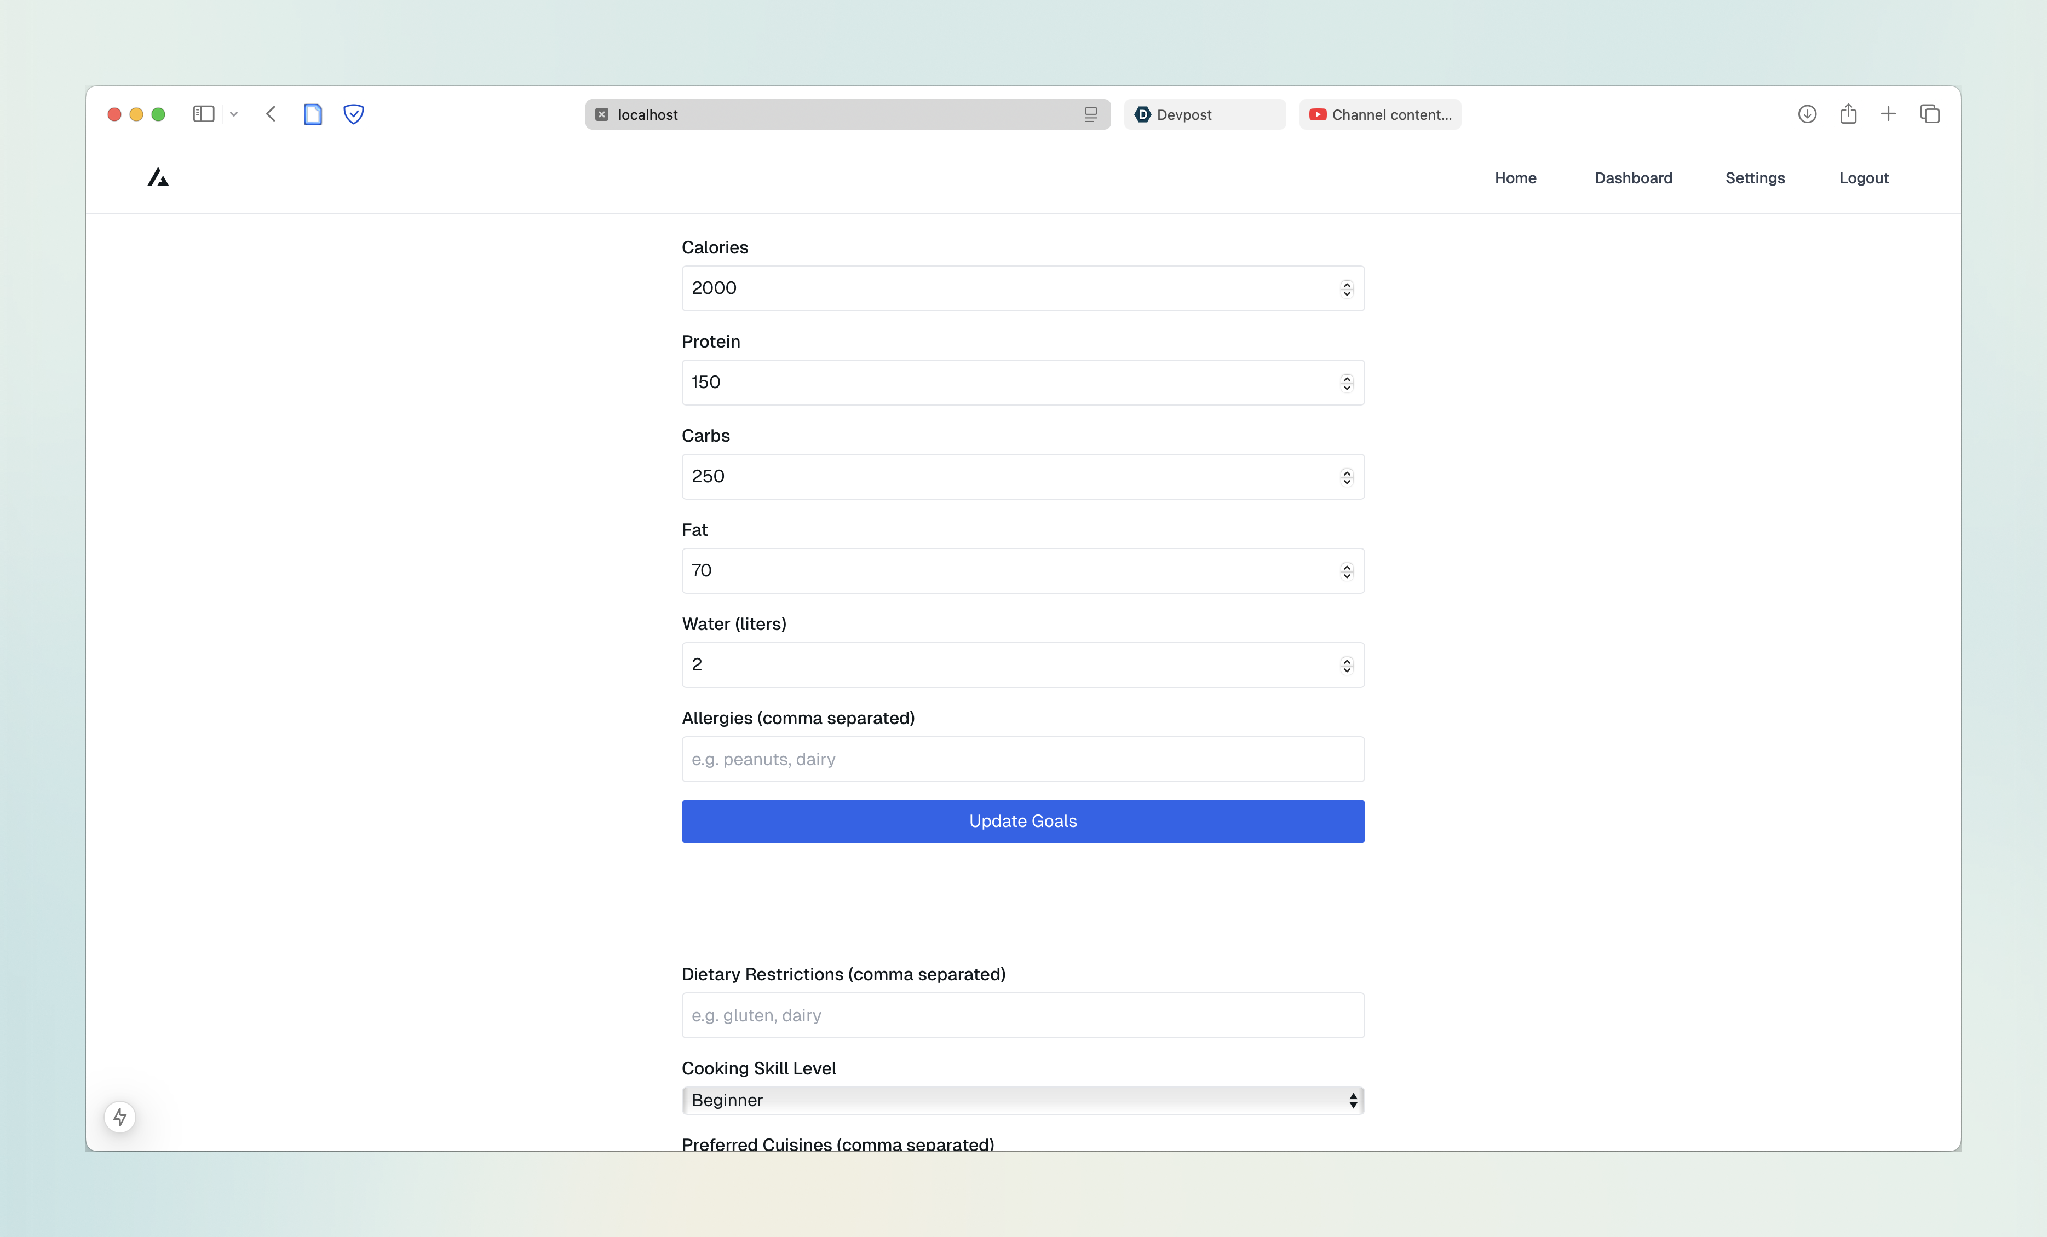Screen dimensions: 2047x1237
Task: Open the sidebar menu dropdown chevron
Action: (x=234, y=114)
